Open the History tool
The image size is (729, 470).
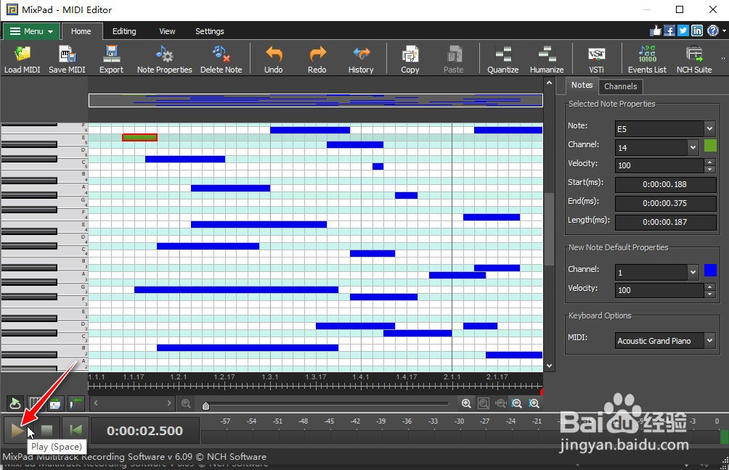[x=361, y=59]
